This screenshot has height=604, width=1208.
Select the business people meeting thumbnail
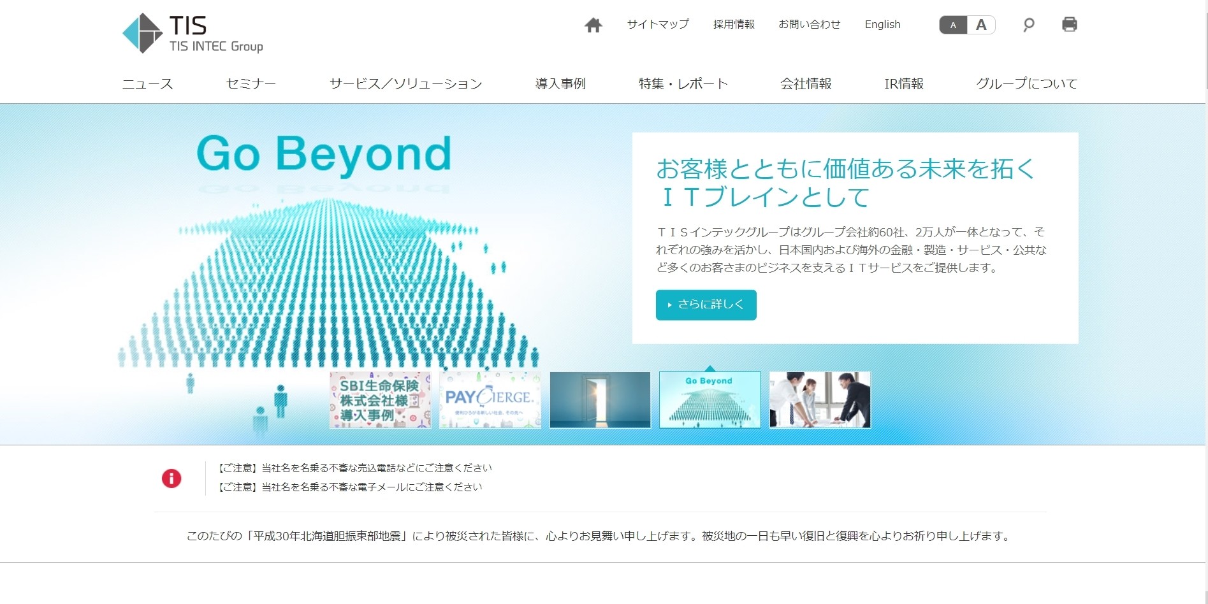click(820, 399)
